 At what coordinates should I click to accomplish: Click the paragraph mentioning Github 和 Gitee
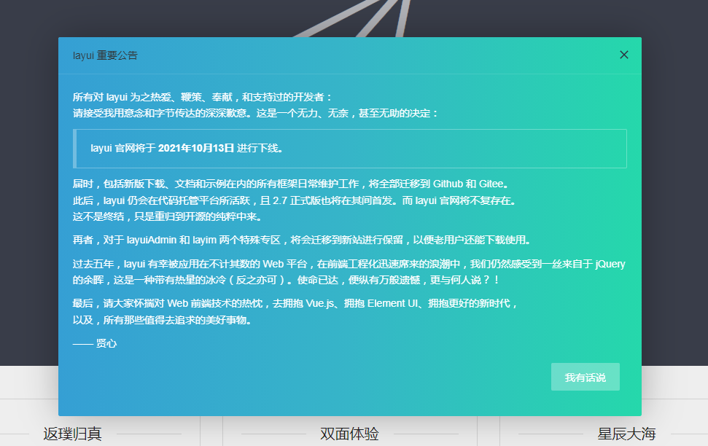pos(292,184)
